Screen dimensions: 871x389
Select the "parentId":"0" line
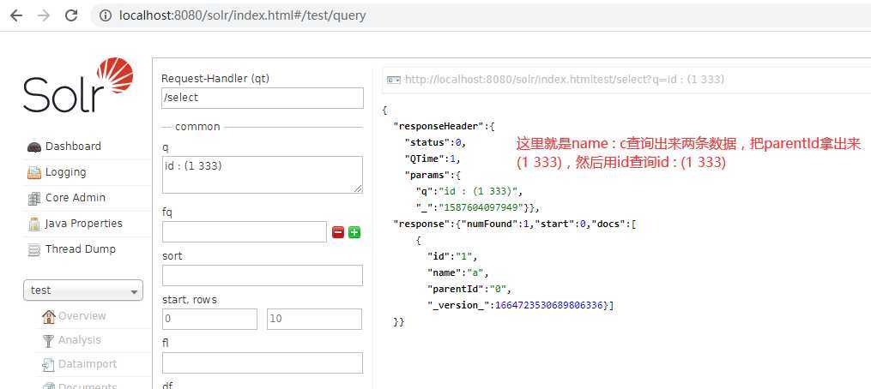(x=469, y=289)
